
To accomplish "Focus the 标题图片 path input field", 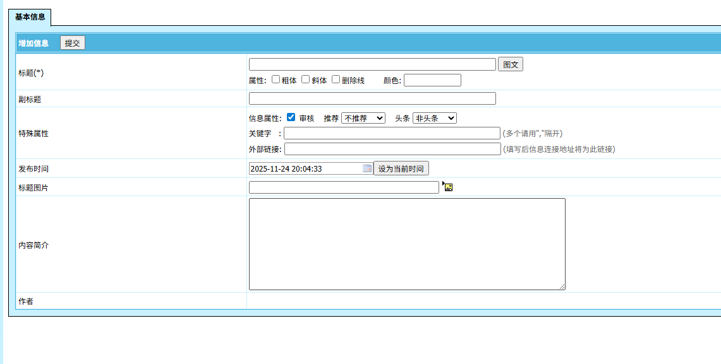I will click(x=344, y=187).
